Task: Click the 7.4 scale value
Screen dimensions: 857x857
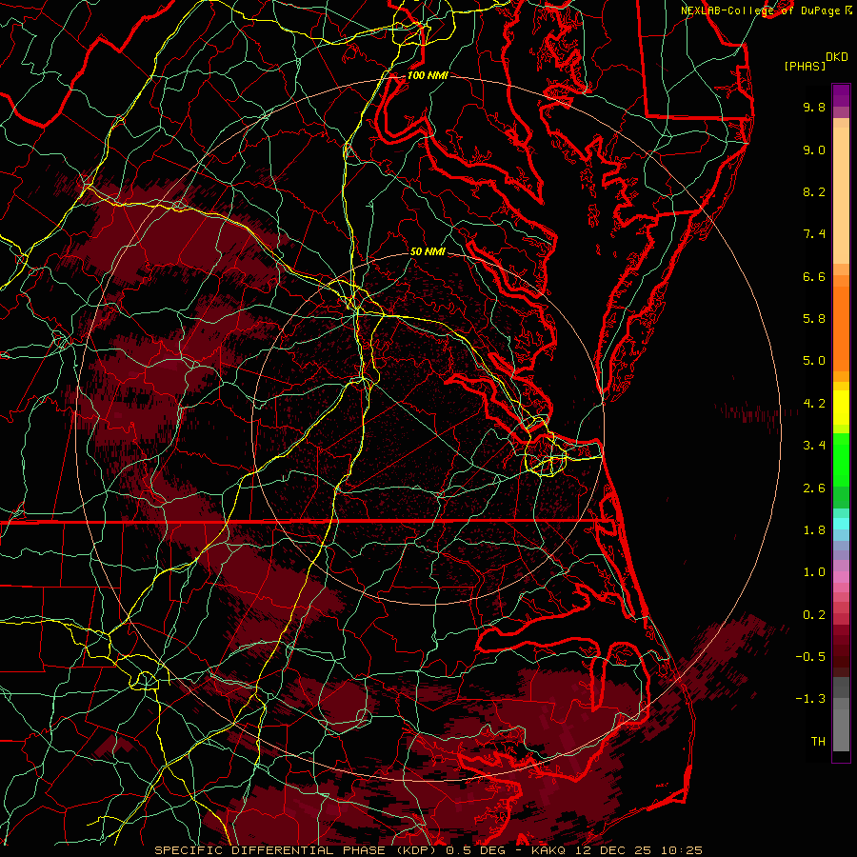Action: pos(814,234)
